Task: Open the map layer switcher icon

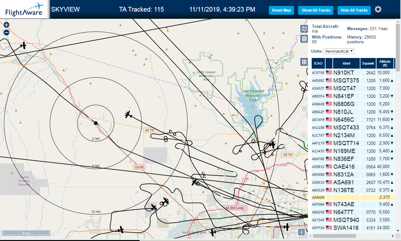Action: (x=304, y=29)
